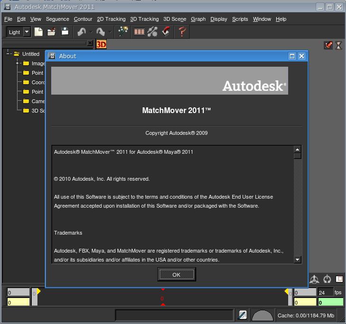Open the Help menu
346x324 pixels.
281,19
